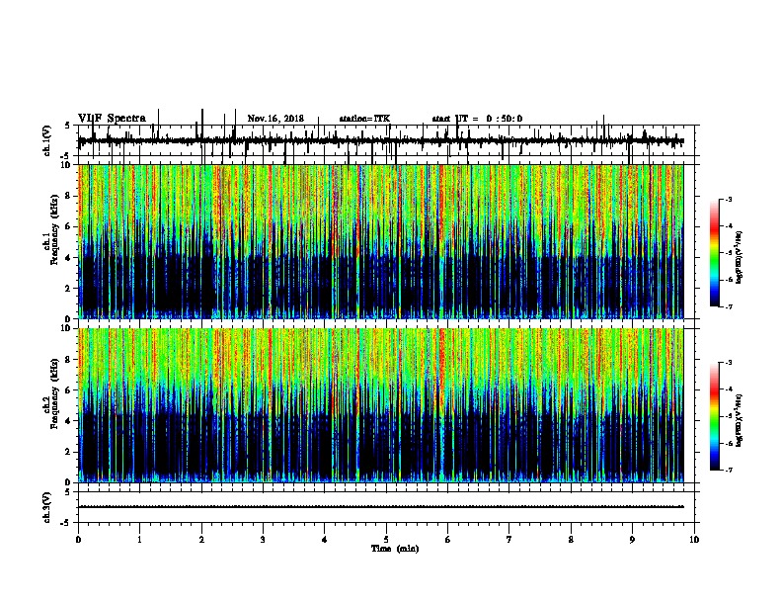Click the time axis tick label "5"
The height and width of the screenshot is (605, 782).
[386, 540]
